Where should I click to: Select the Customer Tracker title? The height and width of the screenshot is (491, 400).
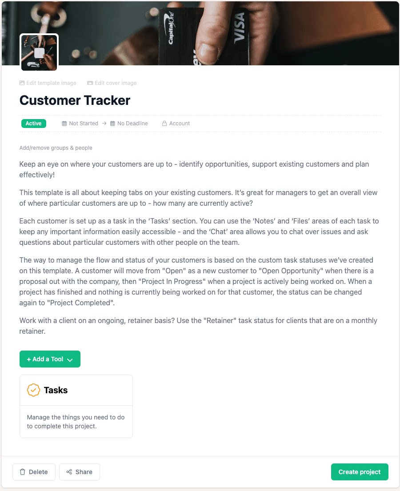click(74, 100)
